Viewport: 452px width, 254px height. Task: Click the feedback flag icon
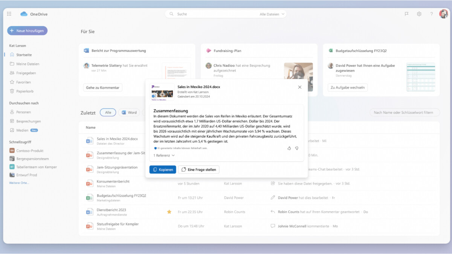click(406, 14)
